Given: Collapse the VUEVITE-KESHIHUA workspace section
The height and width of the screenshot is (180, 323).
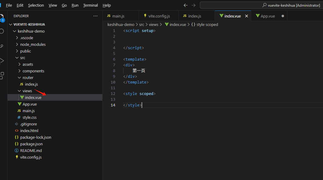Looking at the screenshot, I should (x=29, y=24).
